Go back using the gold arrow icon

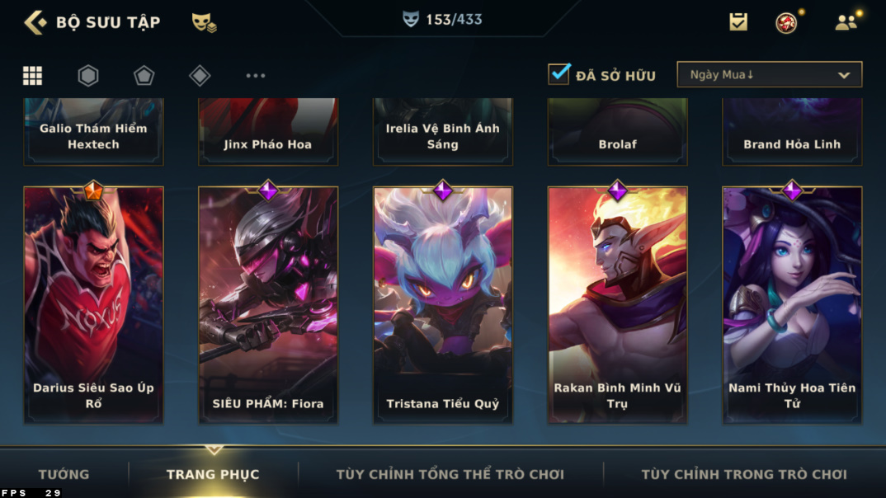tap(35, 22)
